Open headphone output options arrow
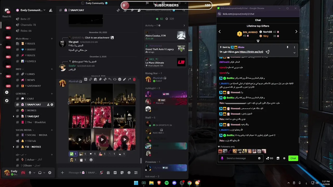This screenshot has height=187, width=333. (44, 173)
